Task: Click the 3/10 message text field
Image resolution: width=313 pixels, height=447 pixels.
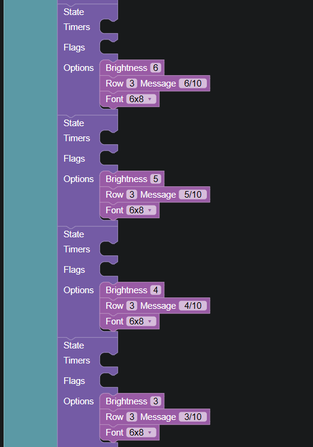Action: coord(193,417)
